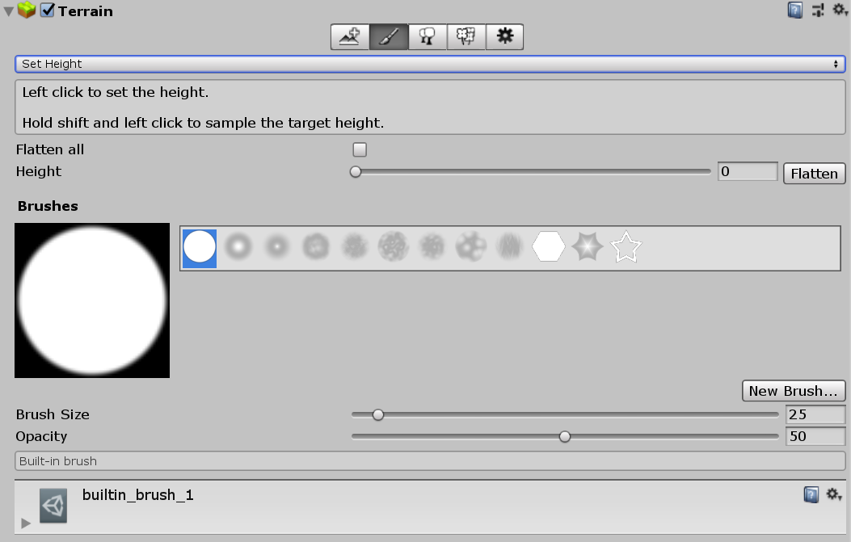Image resolution: width=851 pixels, height=542 pixels.
Task: Select the small soft dot brush (third brush)
Action: click(x=276, y=247)
